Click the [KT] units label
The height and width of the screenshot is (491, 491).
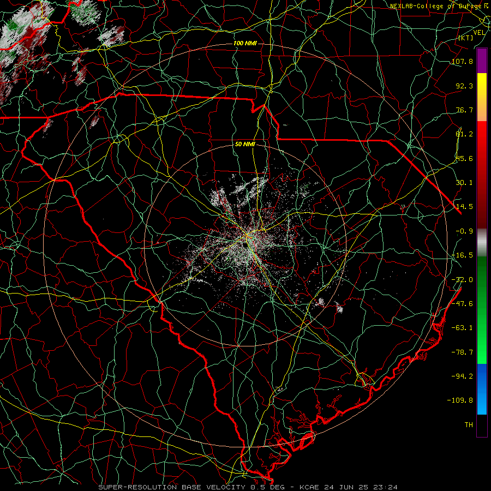tap(465, 38)
